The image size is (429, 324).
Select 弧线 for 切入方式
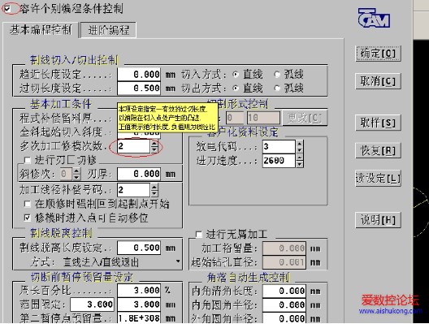277,75
